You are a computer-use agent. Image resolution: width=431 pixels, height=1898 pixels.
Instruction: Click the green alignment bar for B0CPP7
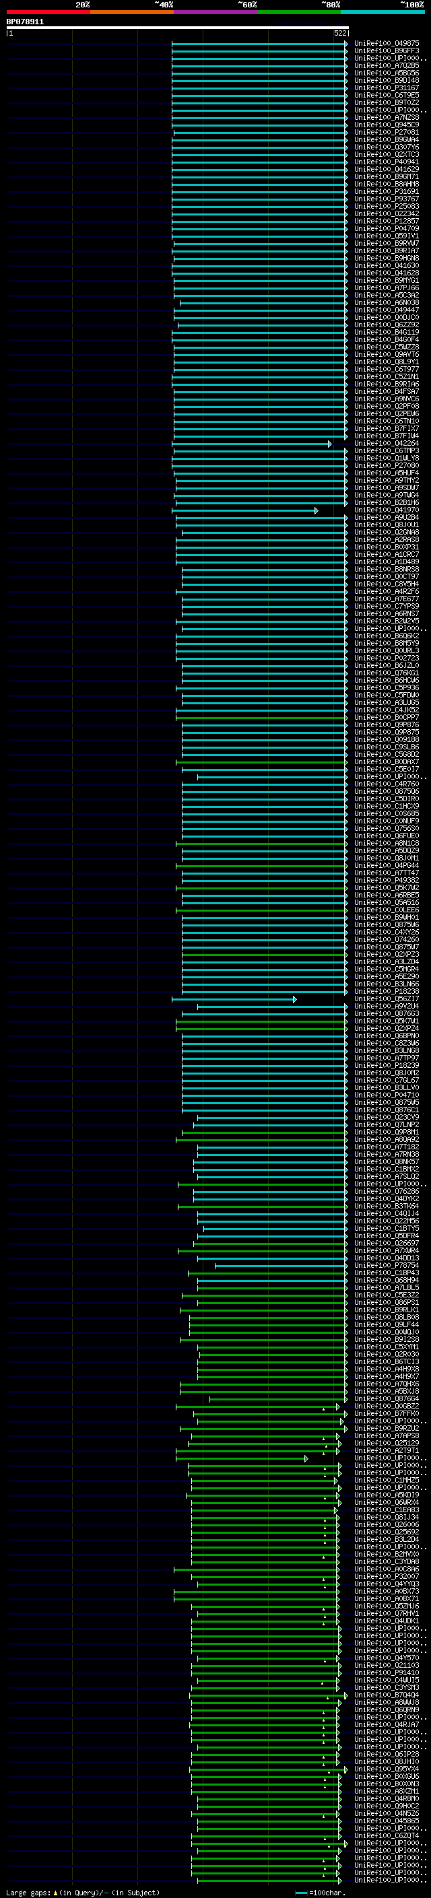(x=261, y=718)
